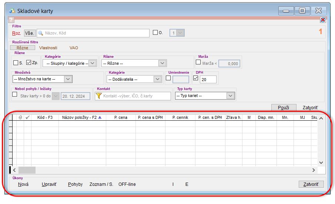
Task: Switch to the VAO filter tab
Action: tap(74, 48)
